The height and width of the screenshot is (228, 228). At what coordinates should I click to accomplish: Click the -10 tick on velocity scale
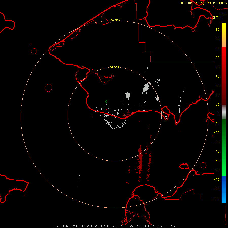tap(217, 123)
